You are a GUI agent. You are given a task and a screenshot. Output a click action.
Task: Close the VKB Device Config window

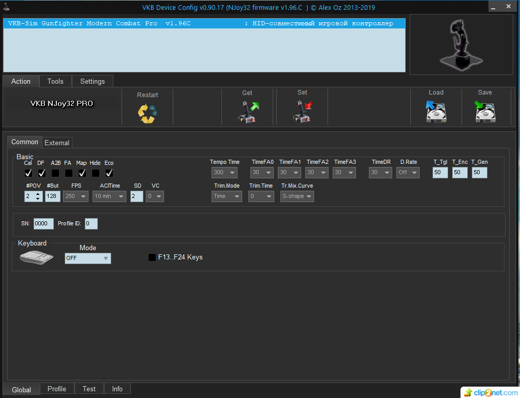(509, 7)
